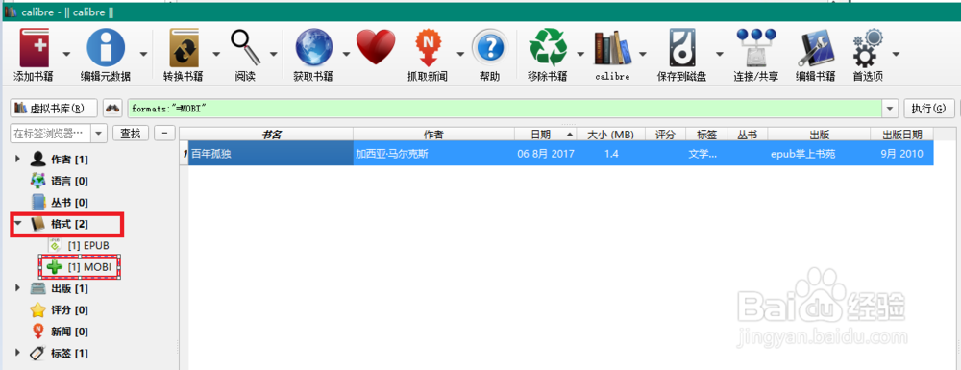Expand the Tags [1] tree node
The width and height of the screenshot is (961, 370).
pyautogui.click(x=17, y=353)
